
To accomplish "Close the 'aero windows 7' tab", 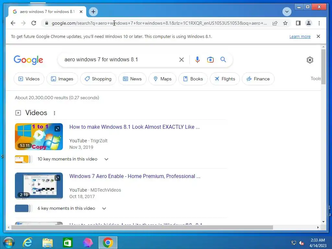I will [x=81, y=12].
